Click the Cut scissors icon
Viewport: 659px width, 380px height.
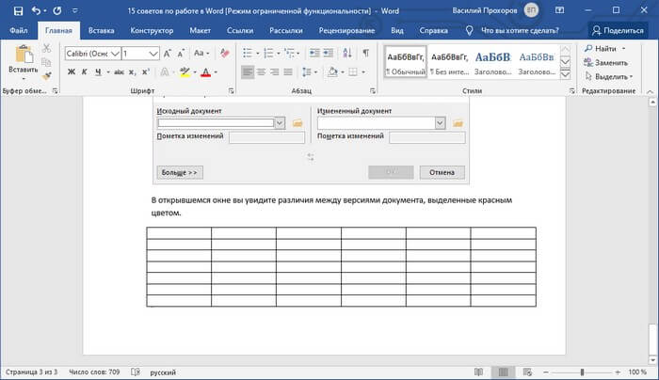[47, 48]
